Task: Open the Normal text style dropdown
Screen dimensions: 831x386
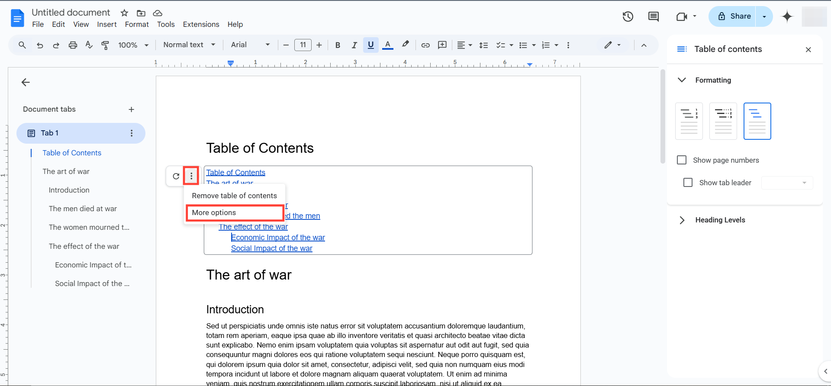Action: point(189,45)
